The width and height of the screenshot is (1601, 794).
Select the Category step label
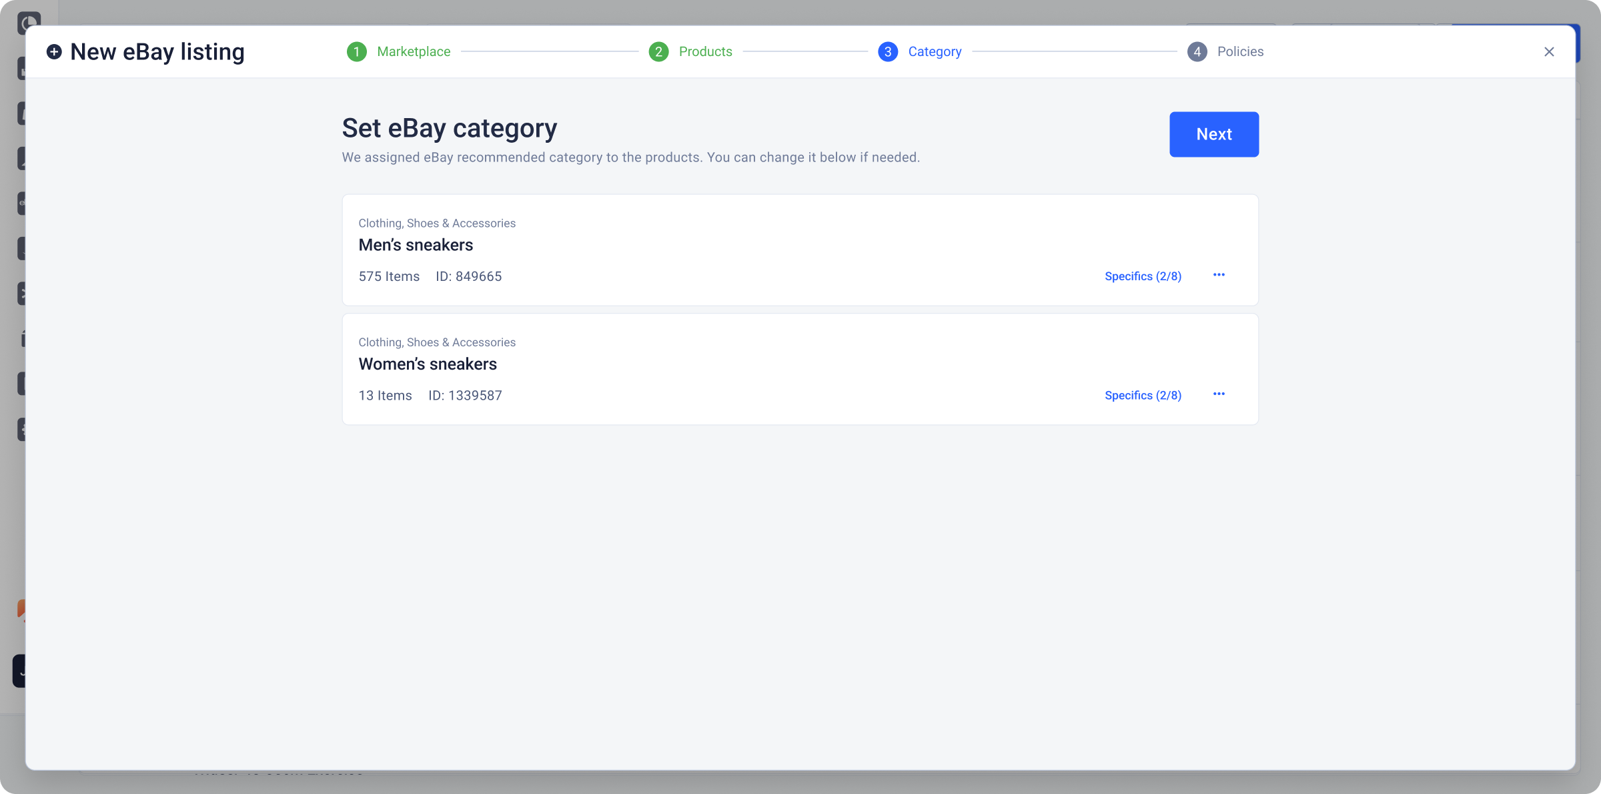pyautogui.click(x=935, y=52)
